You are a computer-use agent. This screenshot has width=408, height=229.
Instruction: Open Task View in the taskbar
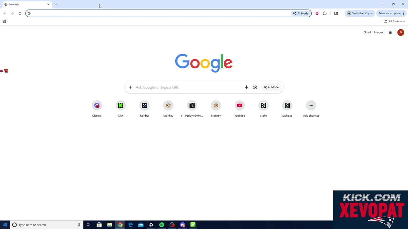88,225
